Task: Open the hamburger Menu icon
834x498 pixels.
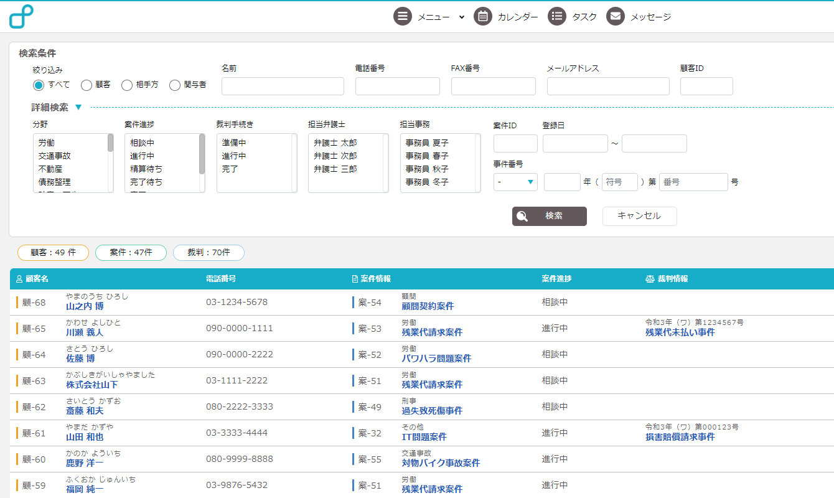Action: (x=403, y=17)
